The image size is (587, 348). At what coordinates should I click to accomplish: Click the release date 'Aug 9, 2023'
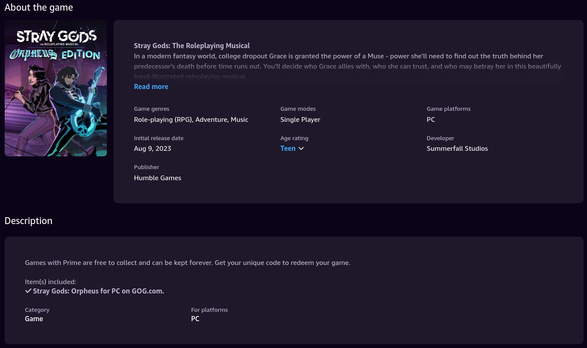[152, 149]
